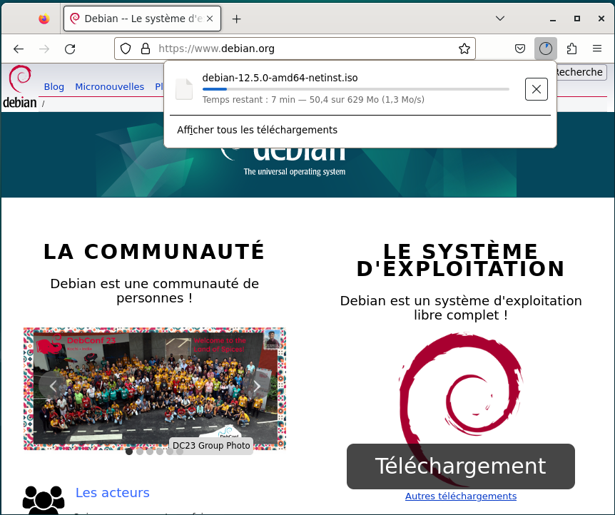Click the ISO download progress bar
The image size is (615, 515).
coord(356,89)
